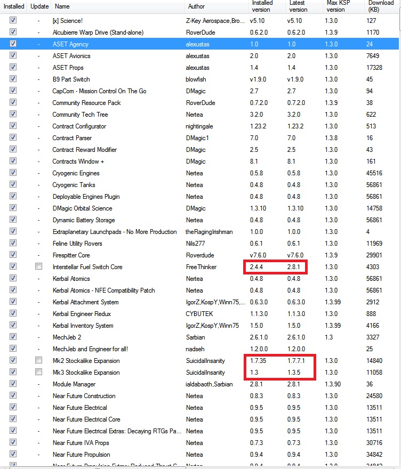Sort list by Name column header
Image resolution: width=401 pixels, height=469 pixels.
(x=117, y=6)
